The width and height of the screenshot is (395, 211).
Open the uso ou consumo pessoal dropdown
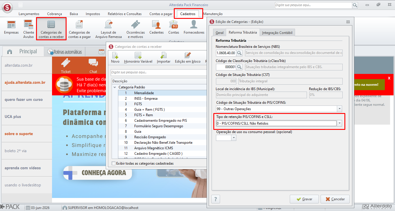[234, 138]
